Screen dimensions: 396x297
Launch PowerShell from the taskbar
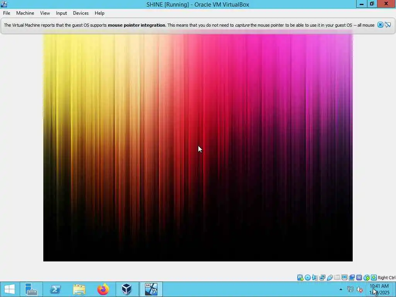click(55, 289)
